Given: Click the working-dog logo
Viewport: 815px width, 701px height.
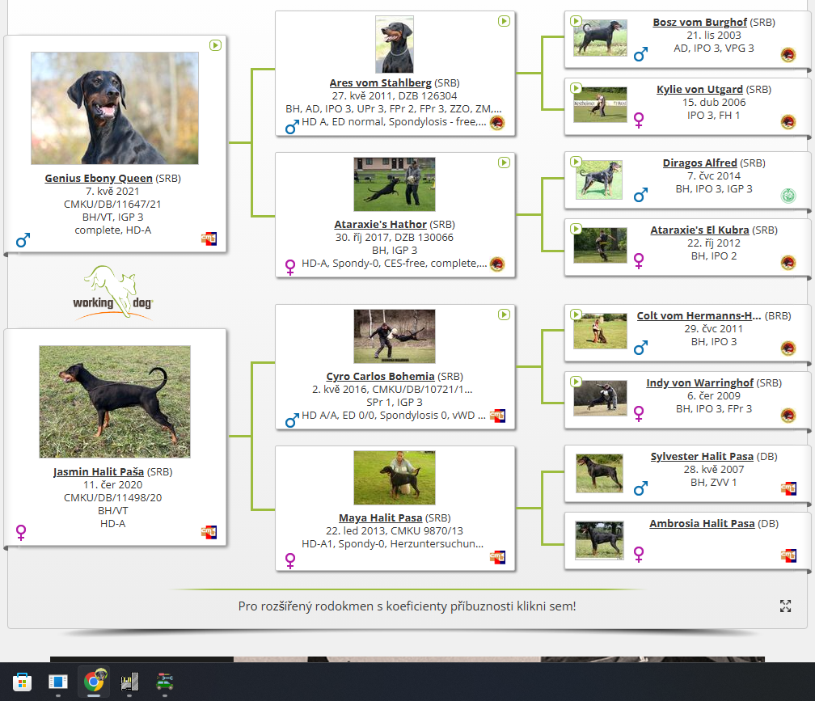Looking at the screenshot, I should tap(119, 292).
